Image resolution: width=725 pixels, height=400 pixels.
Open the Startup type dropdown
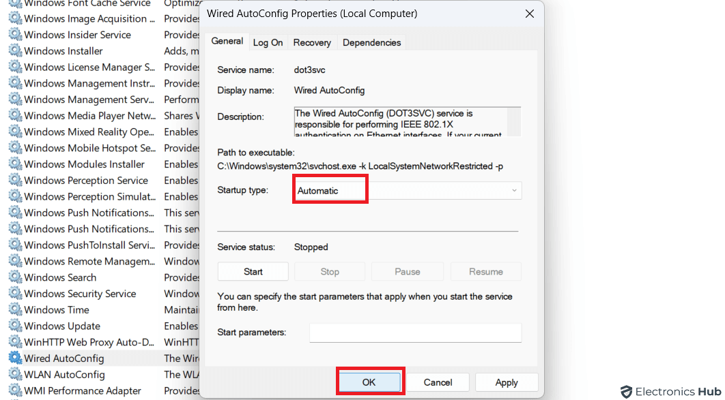512,190
